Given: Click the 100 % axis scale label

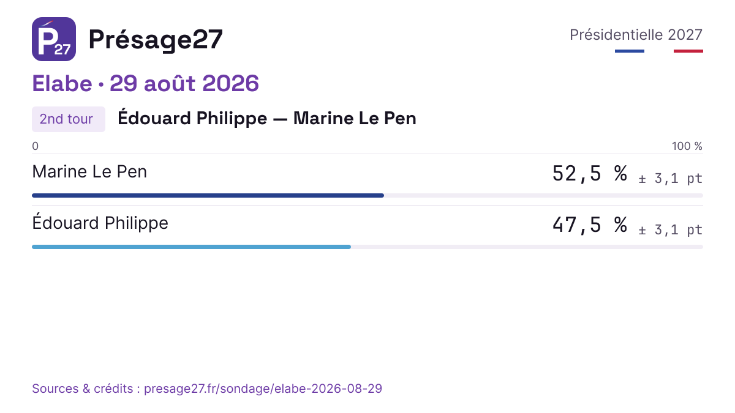Looking at the screenshot, I should tap(687, 146).
